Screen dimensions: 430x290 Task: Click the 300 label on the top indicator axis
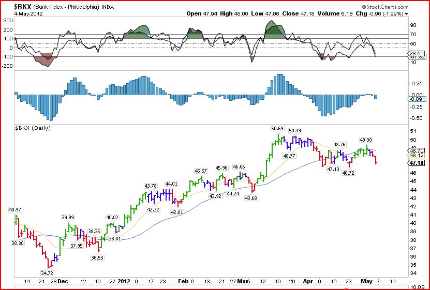[8, 20]
